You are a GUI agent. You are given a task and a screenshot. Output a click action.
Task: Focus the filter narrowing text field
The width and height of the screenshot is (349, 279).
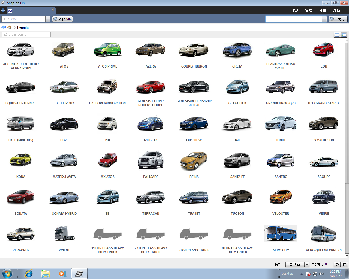26,35
